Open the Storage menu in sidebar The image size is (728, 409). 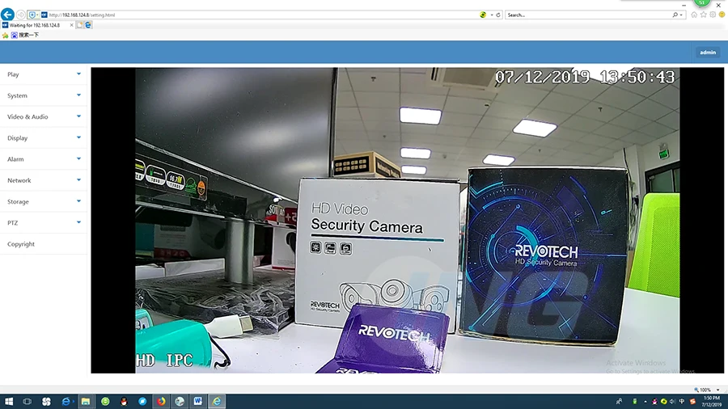[18, 202]
